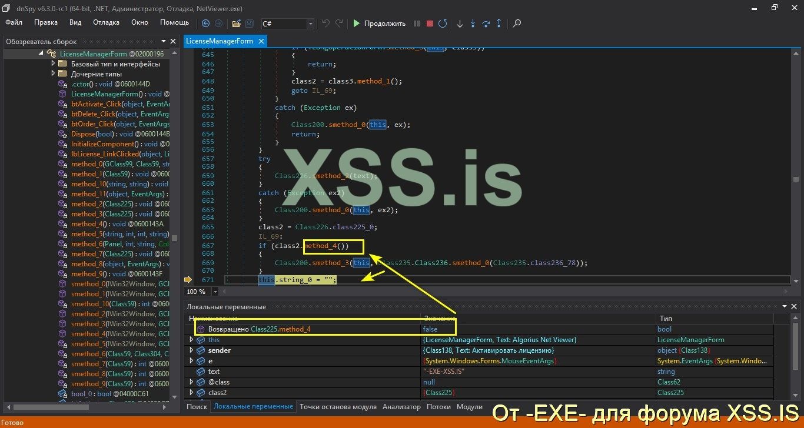This screenshot has width=804, height=428.
Task: Open the assembly explorer panel options dropdown
Action: pos(164,42)
